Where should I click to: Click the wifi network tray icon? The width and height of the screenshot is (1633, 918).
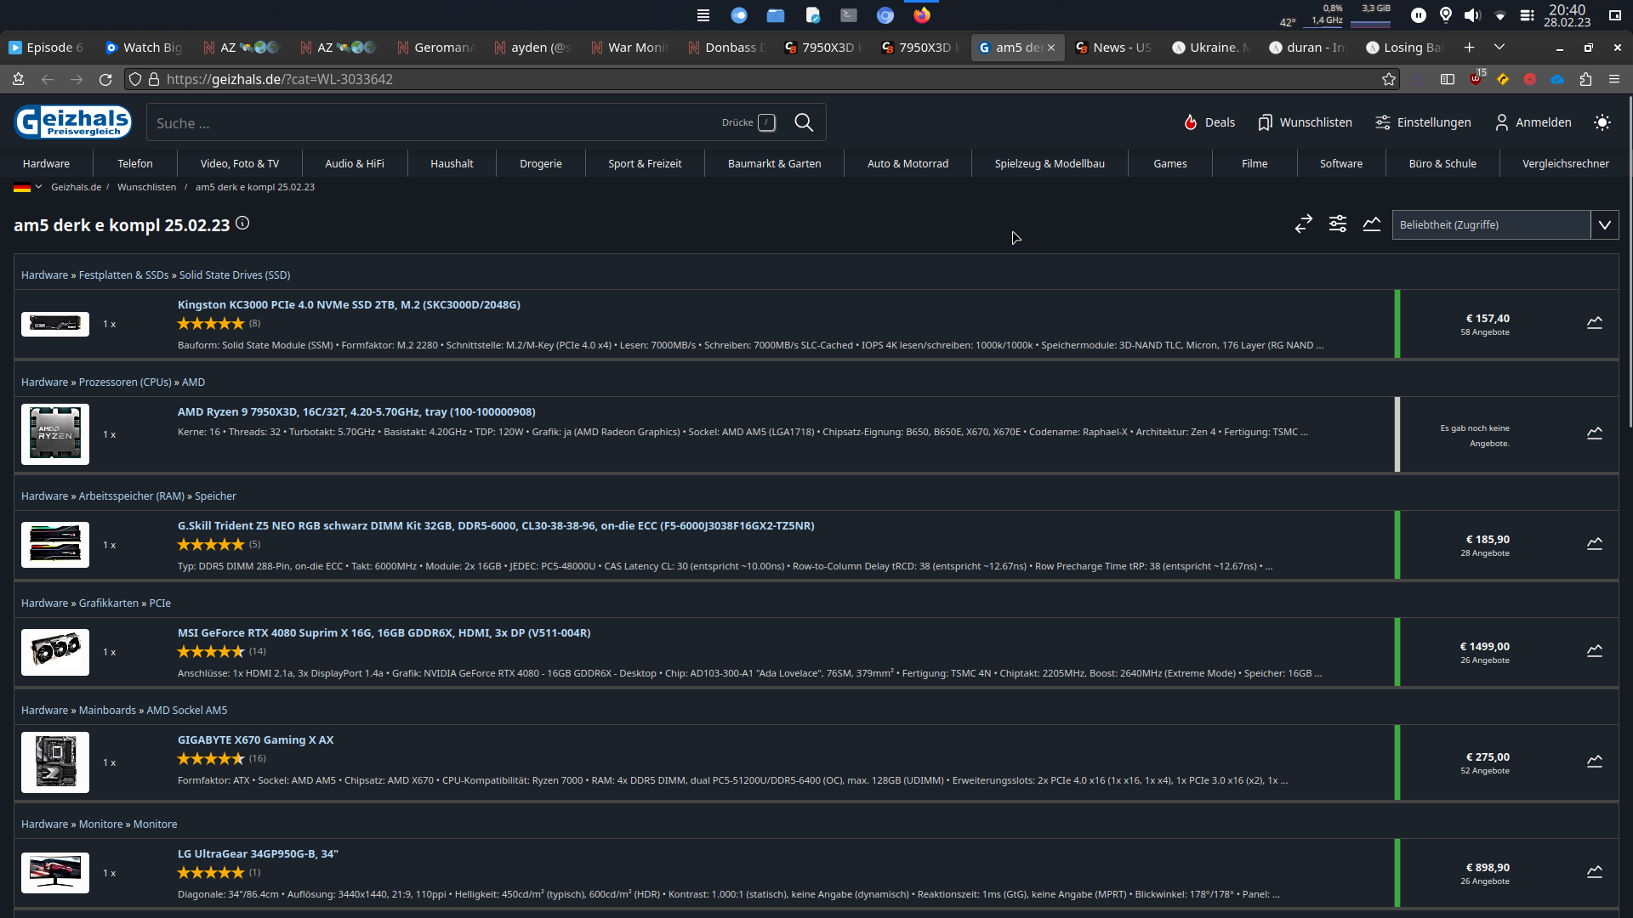1500,15
